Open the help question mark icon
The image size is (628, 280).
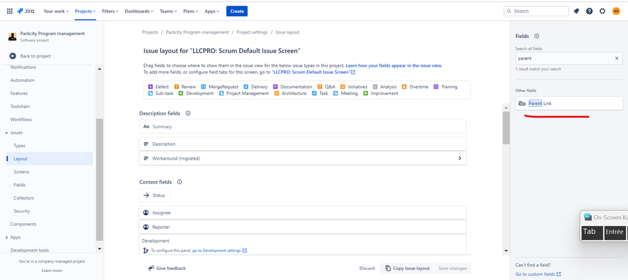click(589, 11)
